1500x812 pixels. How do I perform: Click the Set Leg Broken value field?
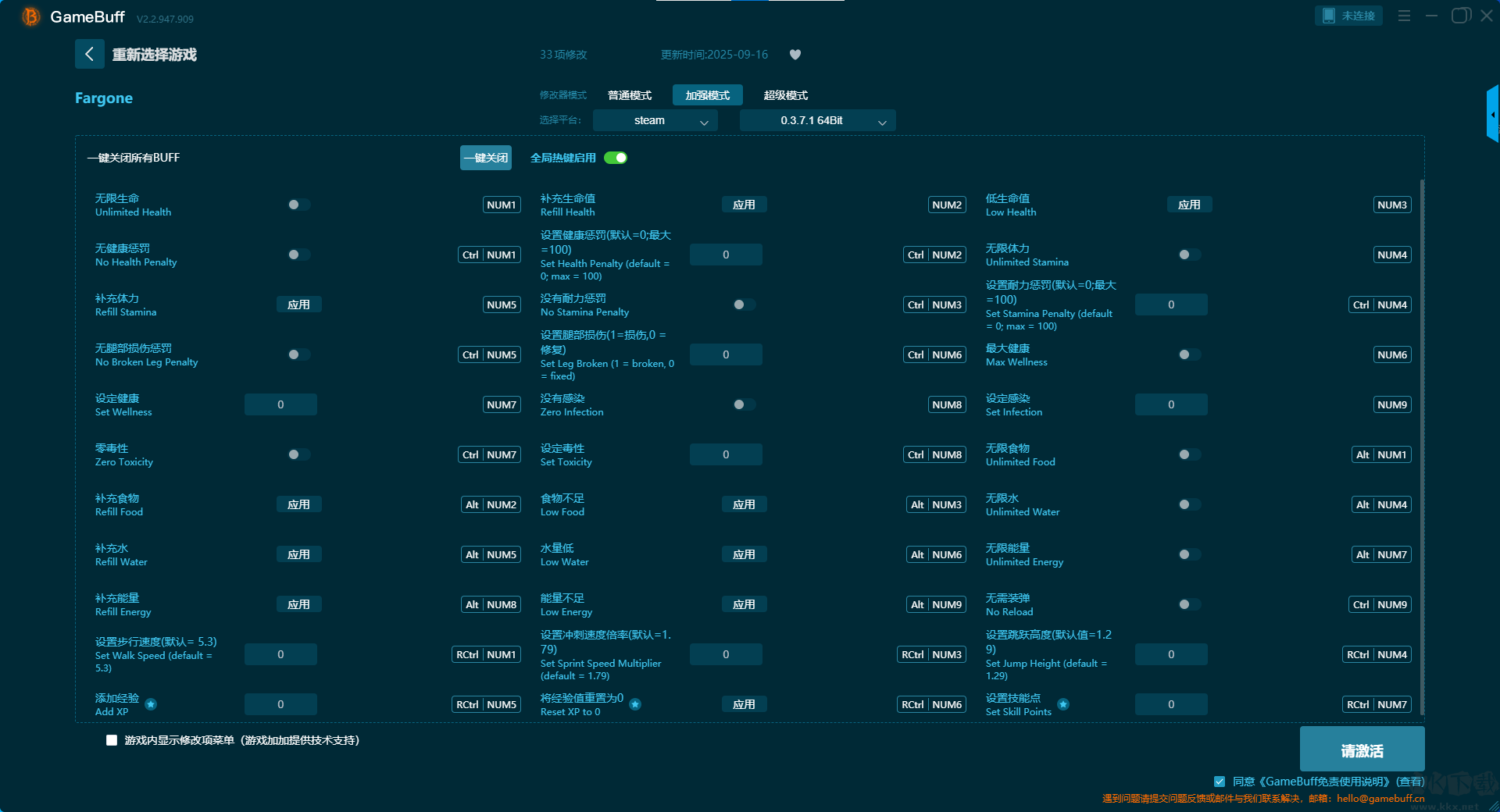point(726,354)
